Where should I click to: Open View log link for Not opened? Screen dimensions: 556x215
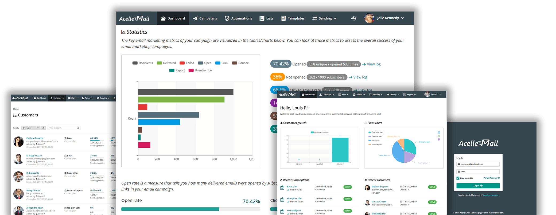point(358,77)
